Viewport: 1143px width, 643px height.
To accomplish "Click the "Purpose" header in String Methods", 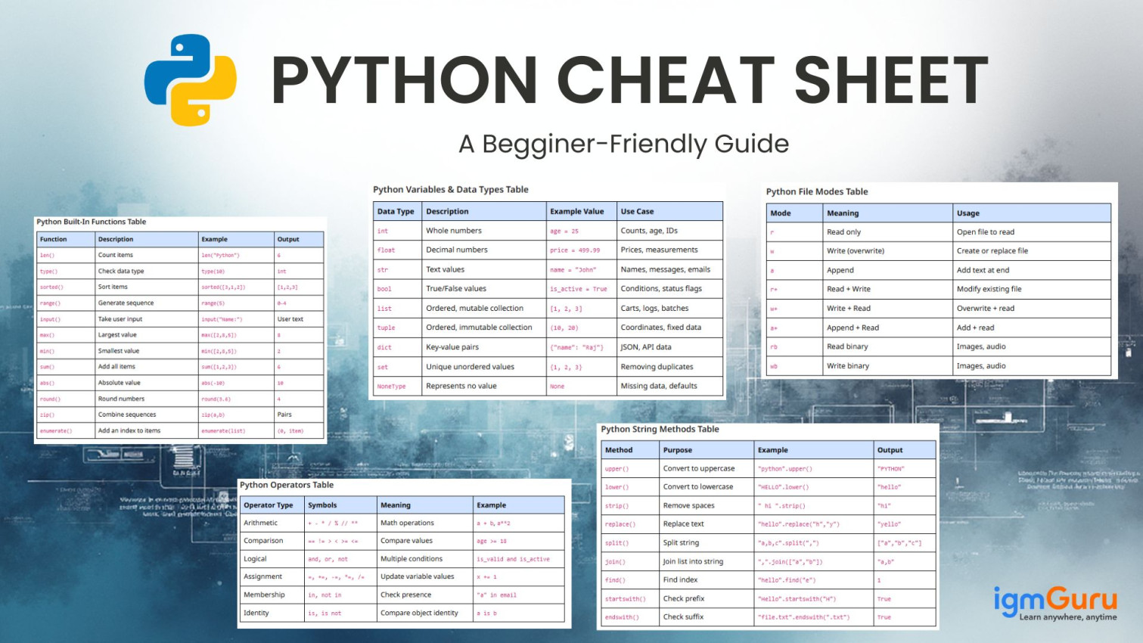I will point(677,450).
